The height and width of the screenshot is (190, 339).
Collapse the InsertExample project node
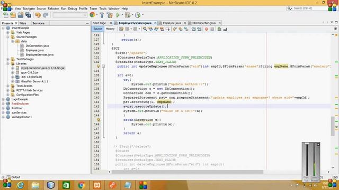(x=3, y=28)
